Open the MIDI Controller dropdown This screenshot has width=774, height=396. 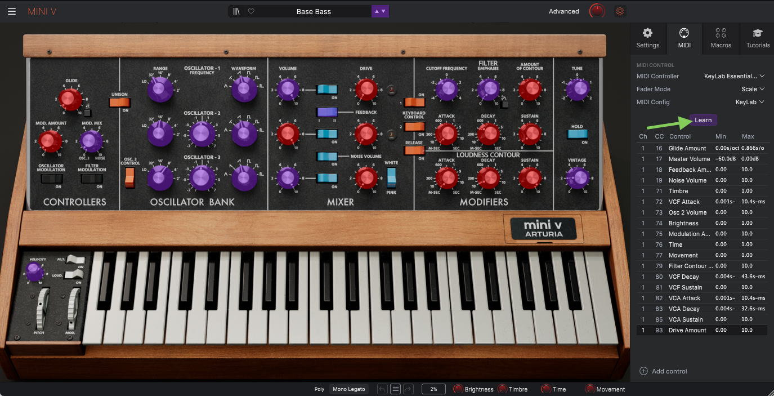(x=735, y=76)
